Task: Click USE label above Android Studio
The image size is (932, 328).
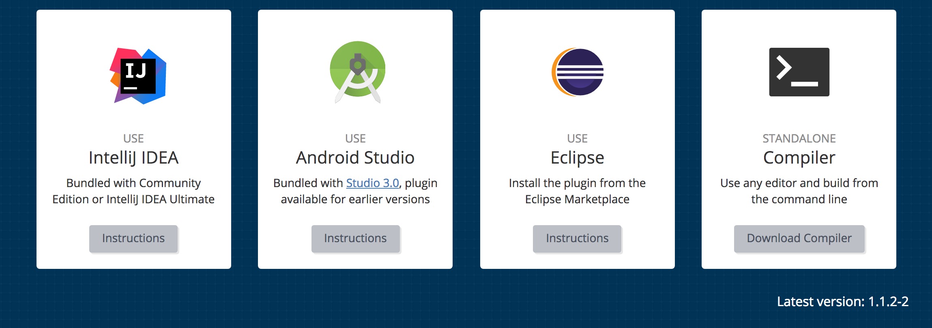Action: point(355,138)
